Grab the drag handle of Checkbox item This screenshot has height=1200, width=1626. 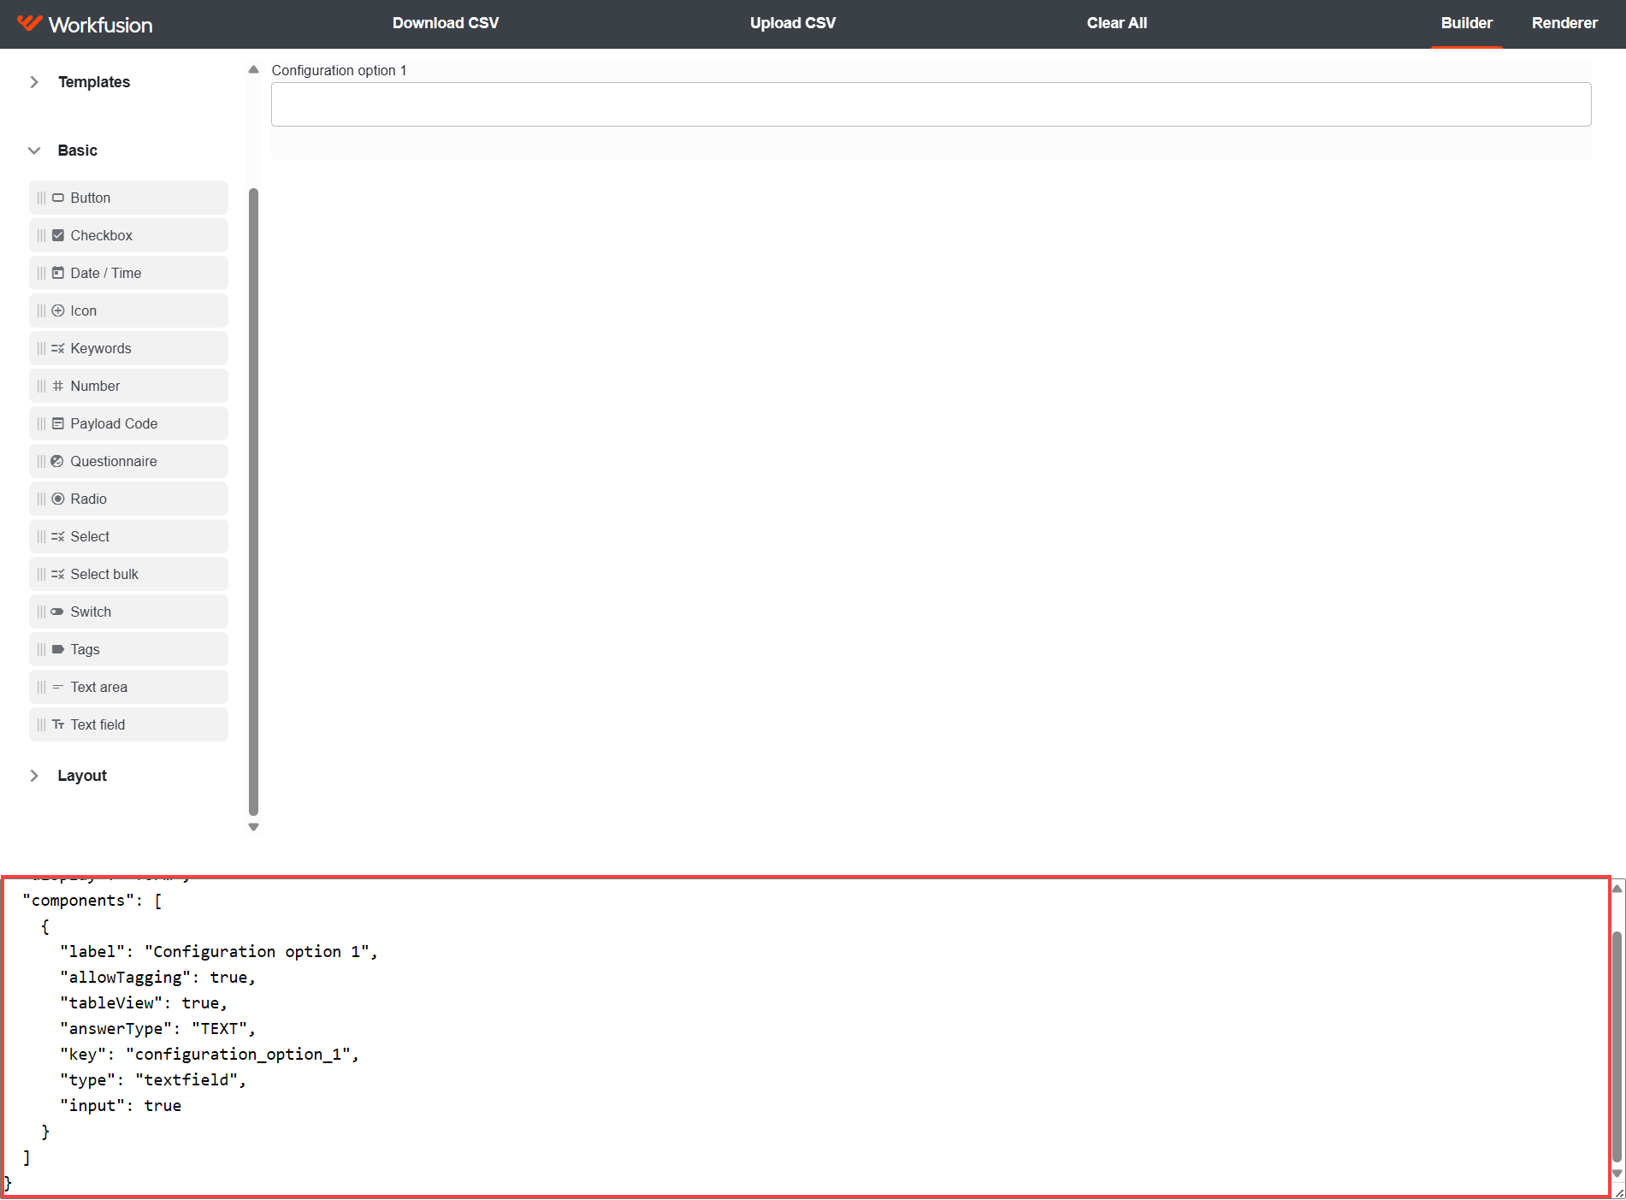[x=41, y=235]
